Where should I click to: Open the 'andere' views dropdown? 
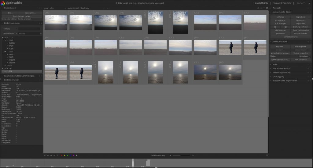(303, 3)
